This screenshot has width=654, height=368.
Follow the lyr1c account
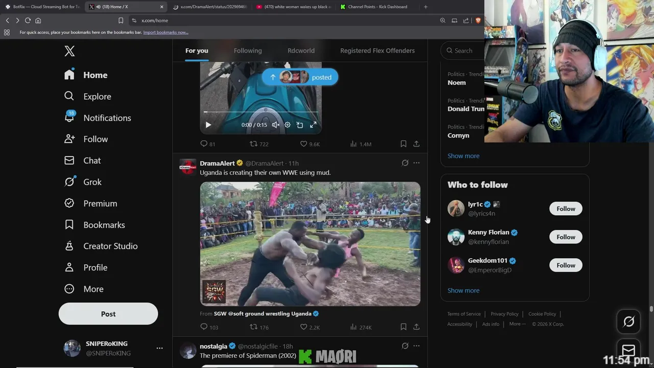coord(566,209)
